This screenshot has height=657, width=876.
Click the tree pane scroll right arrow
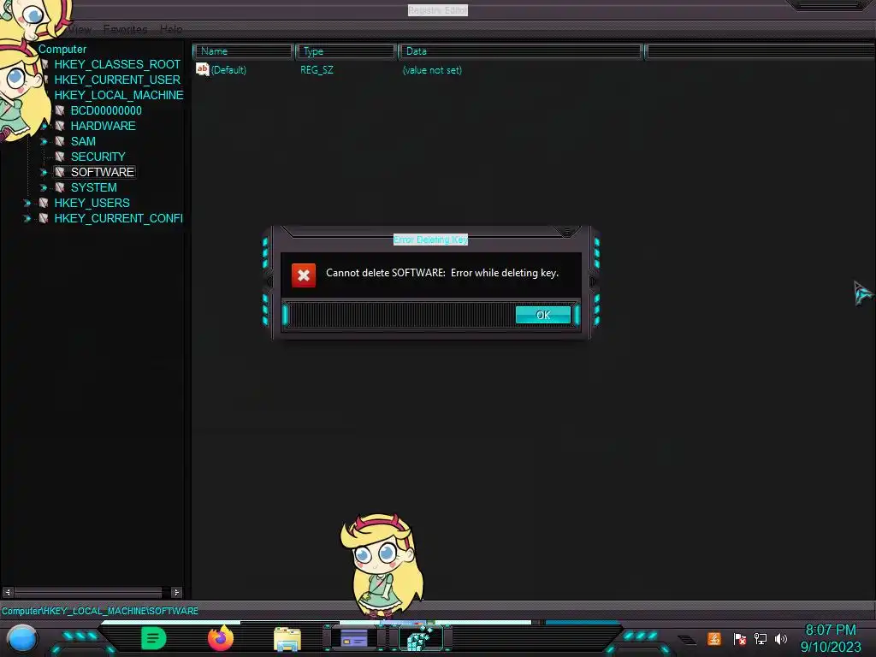[x=176, y=592]
